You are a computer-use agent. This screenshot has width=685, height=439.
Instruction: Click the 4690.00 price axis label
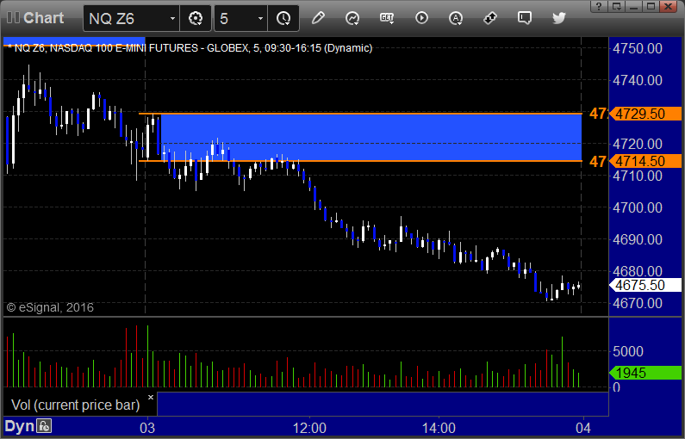pyautogui.click(x=638, y=239)
